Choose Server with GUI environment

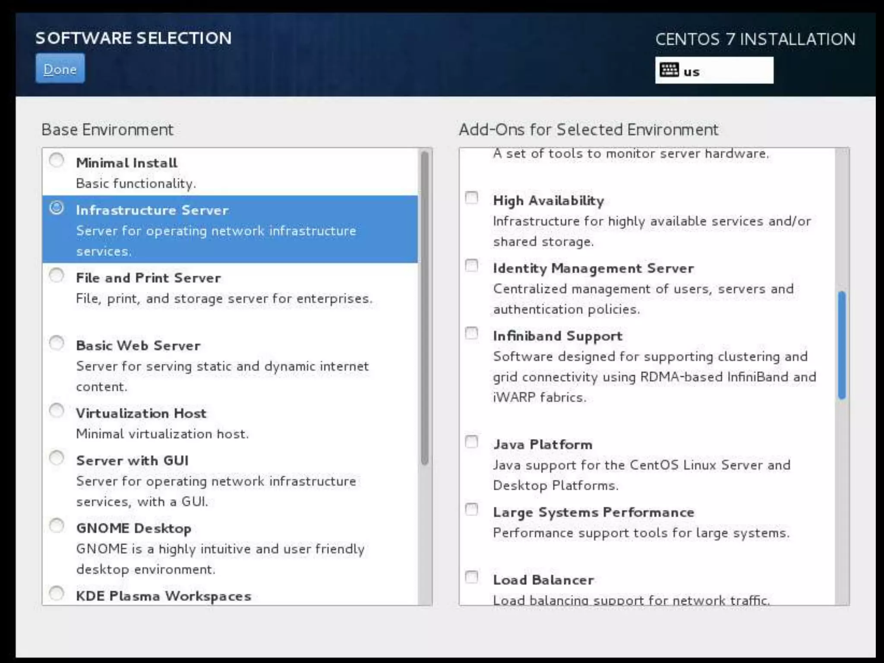click(57, 458)
